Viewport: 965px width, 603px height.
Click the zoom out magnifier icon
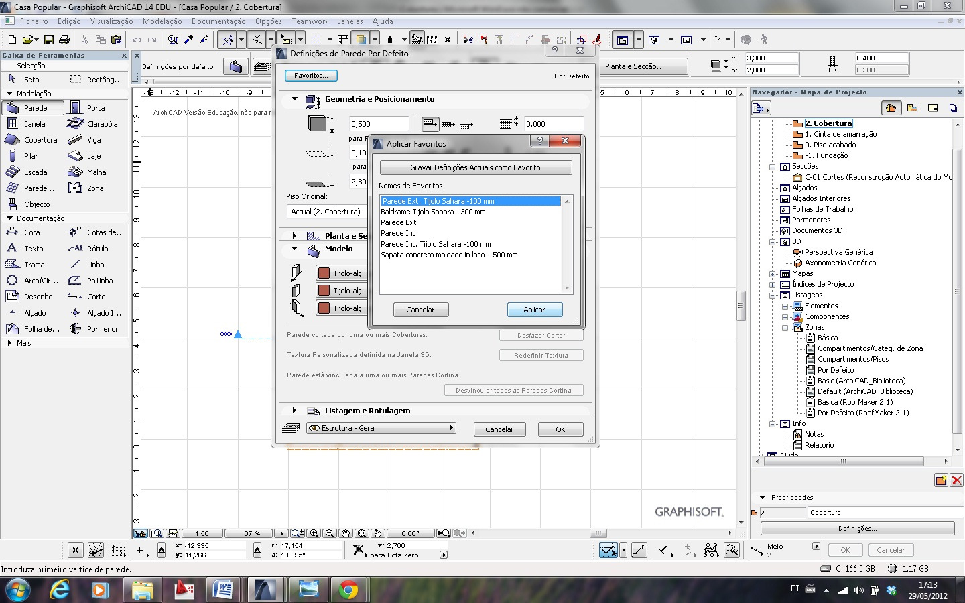(329, 533)
